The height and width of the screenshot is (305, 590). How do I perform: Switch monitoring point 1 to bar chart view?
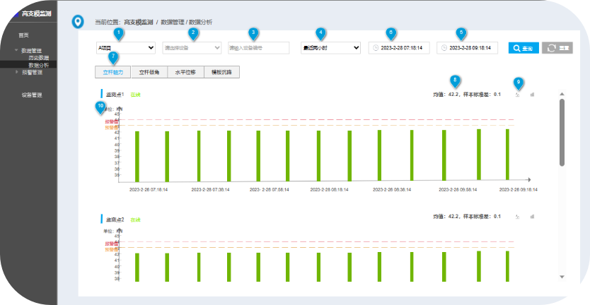[x=532, y=94]
